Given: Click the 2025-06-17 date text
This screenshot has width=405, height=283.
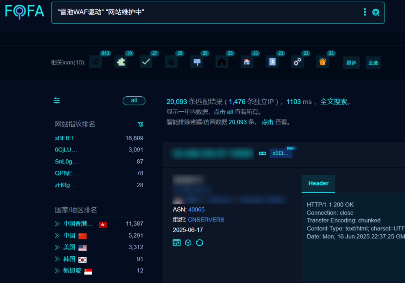Looking at the screenshot, I should (x=188, y=230).
